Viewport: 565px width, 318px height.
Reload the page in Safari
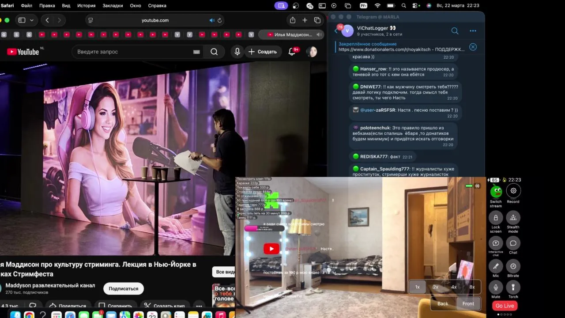click(219, 20)
